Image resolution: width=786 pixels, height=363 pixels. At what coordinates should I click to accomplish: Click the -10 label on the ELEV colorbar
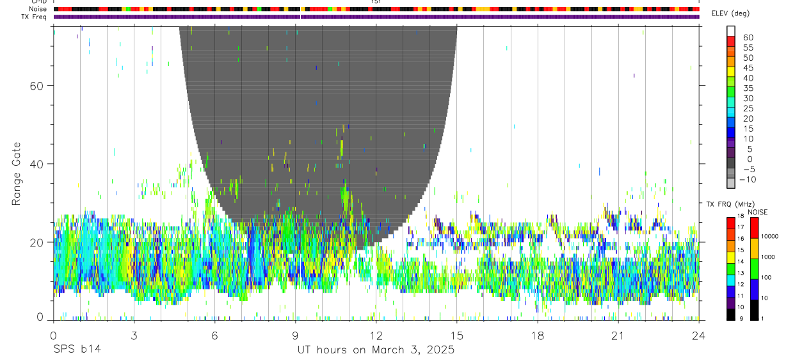click(748, 179)
